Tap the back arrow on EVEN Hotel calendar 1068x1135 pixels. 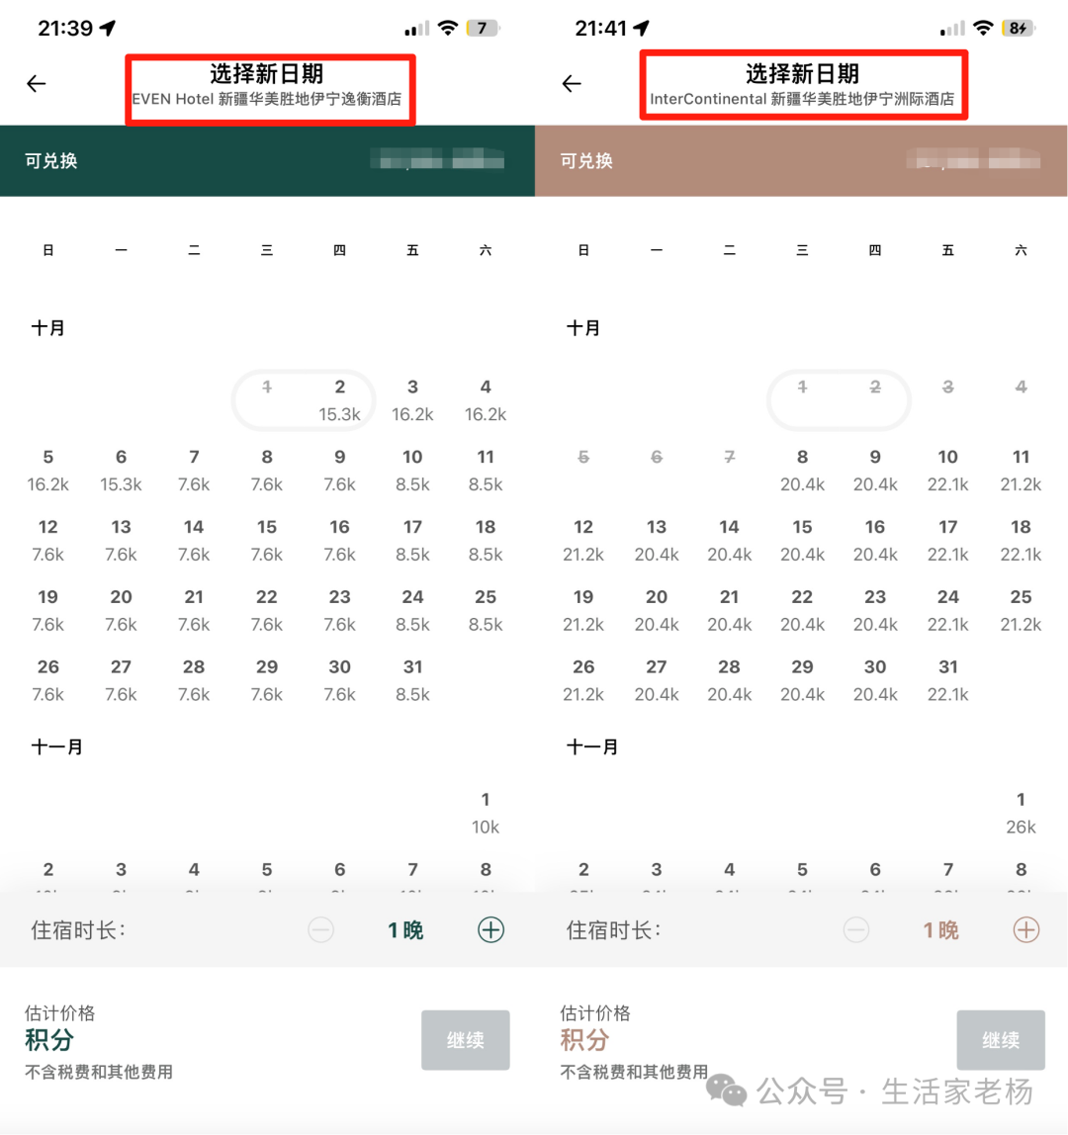tap(37, 84)
